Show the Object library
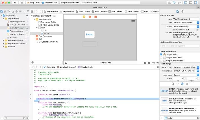 point(182,84)
